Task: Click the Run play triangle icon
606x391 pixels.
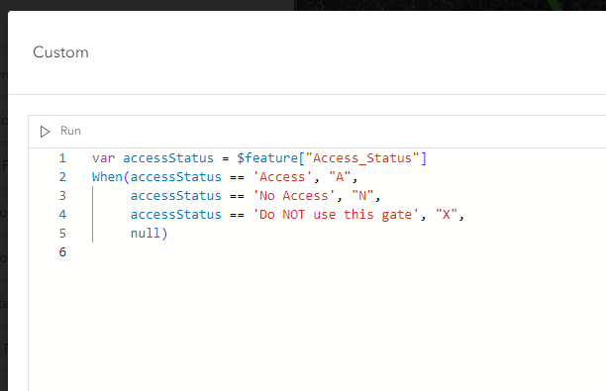Action: coord(45,132)
